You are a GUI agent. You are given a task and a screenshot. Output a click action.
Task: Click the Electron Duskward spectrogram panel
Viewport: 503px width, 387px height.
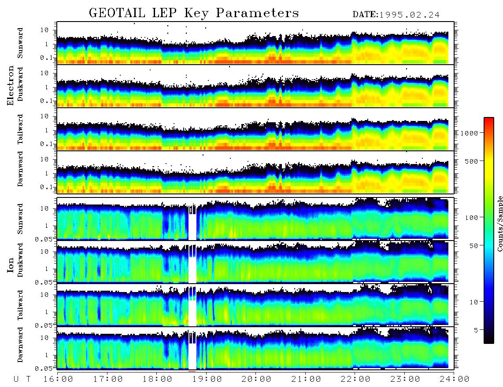255,86
